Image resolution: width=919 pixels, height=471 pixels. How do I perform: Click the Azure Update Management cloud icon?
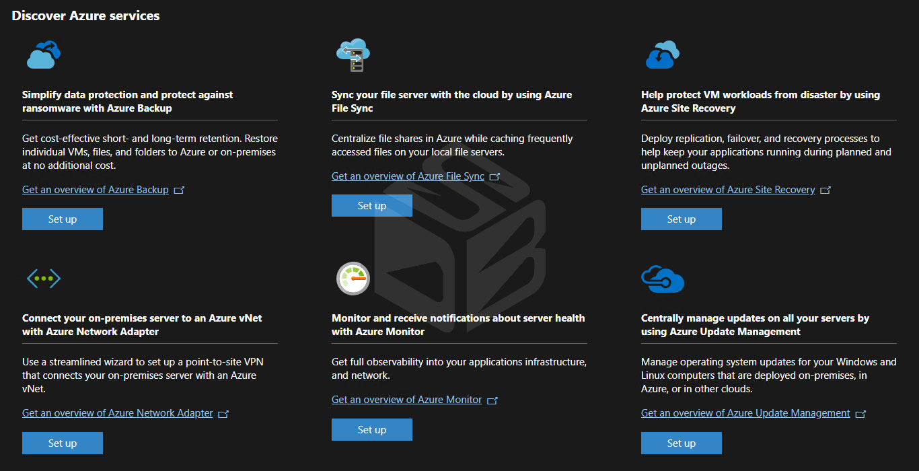pos(662,278)
